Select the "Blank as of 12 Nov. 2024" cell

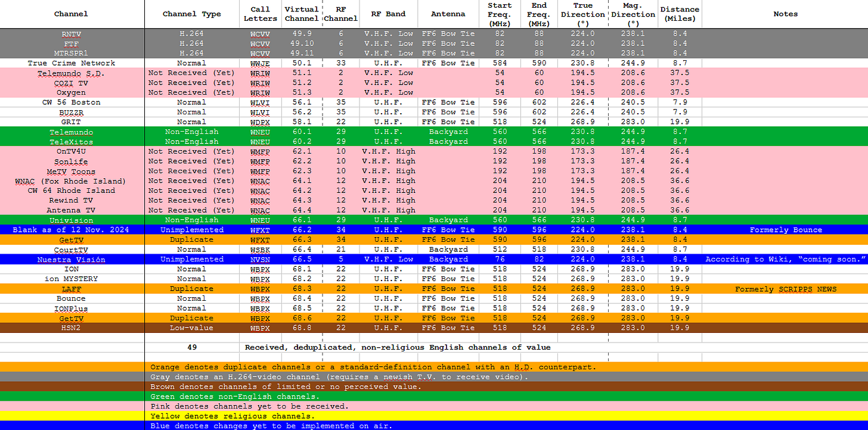71,230
